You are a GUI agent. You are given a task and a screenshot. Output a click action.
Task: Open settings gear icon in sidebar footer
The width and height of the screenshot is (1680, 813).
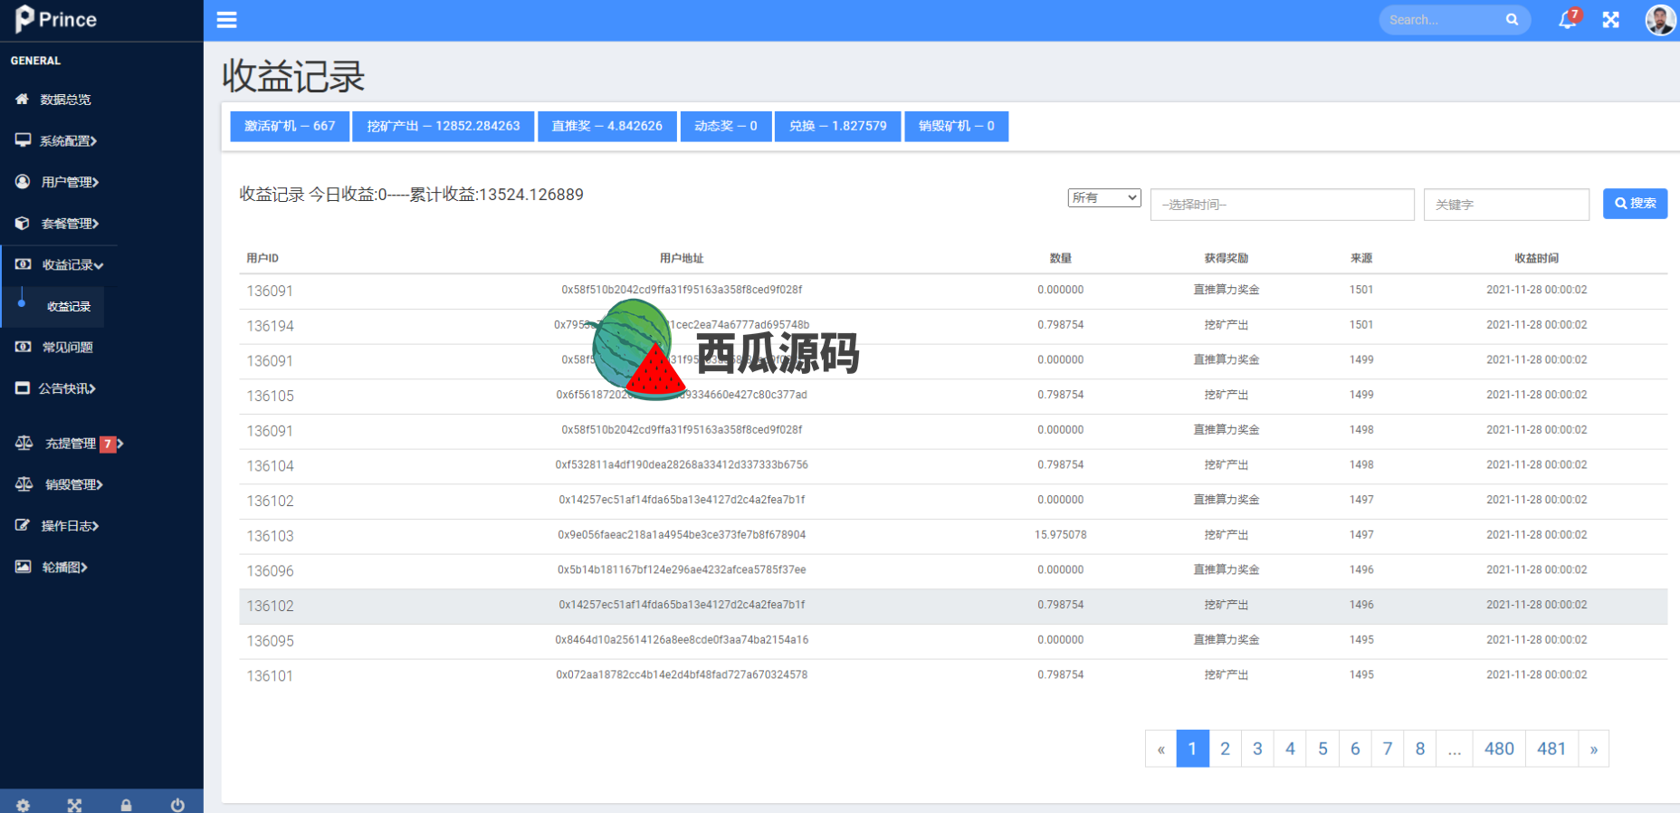click(x=24, y=805)
